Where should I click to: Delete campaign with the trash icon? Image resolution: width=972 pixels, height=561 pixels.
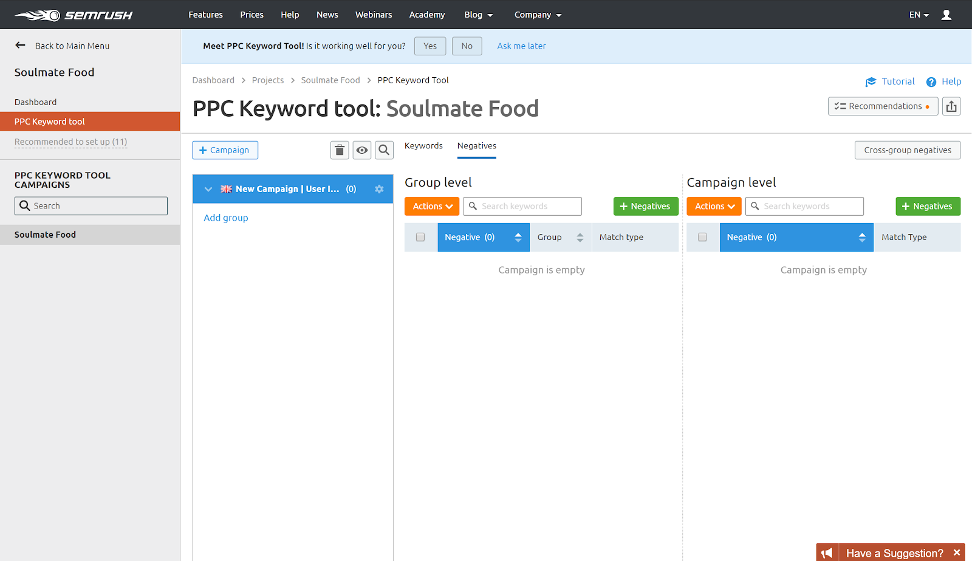(x=340, y=150)
